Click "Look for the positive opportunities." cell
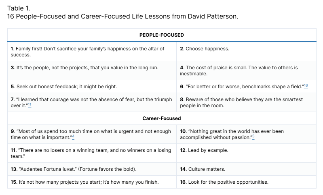This screenshot has width=323, height=195. [224, 182]
